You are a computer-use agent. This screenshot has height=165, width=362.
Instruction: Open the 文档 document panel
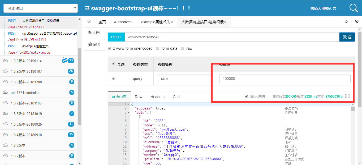coord(94,33)
